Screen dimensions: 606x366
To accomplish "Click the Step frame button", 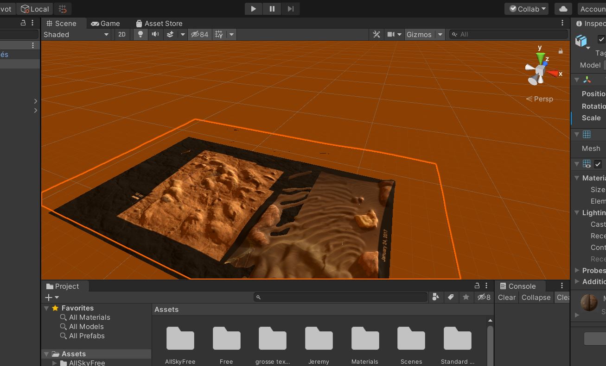I will point(291,9).
